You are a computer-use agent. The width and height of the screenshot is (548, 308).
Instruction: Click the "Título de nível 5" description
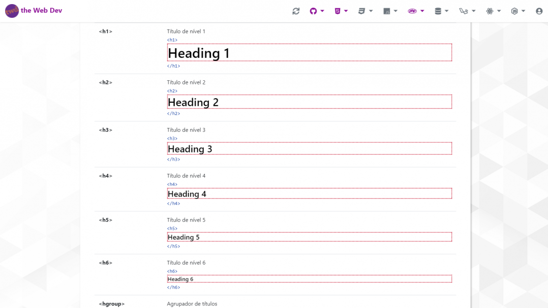[x=186, y=220]
